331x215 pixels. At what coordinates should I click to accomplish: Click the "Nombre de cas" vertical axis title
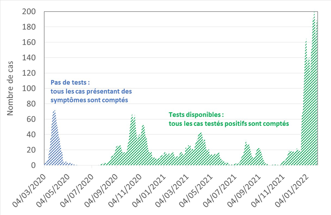point(10,88)
